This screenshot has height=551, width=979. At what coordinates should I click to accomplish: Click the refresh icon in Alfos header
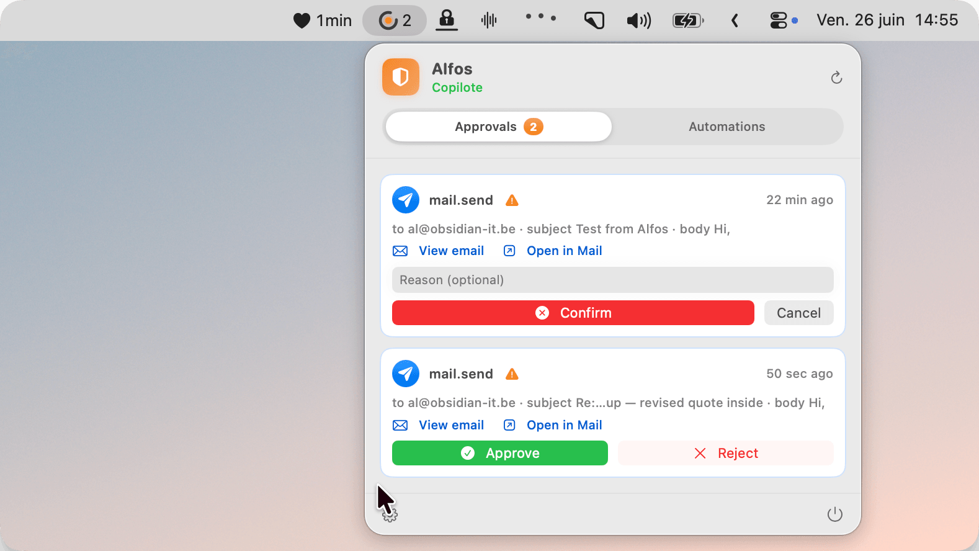coord(836,78)
